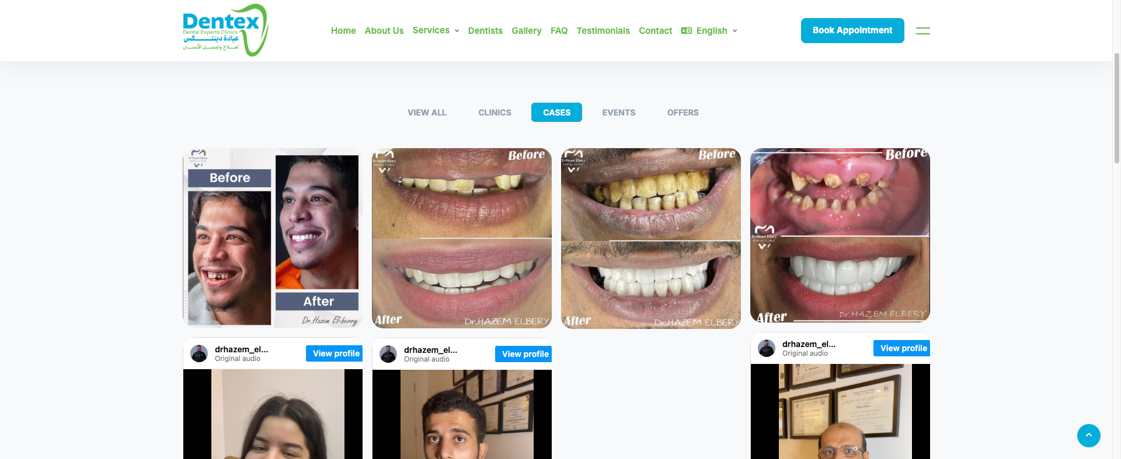Click the back-to-top arrow button

coord(1088,435)
